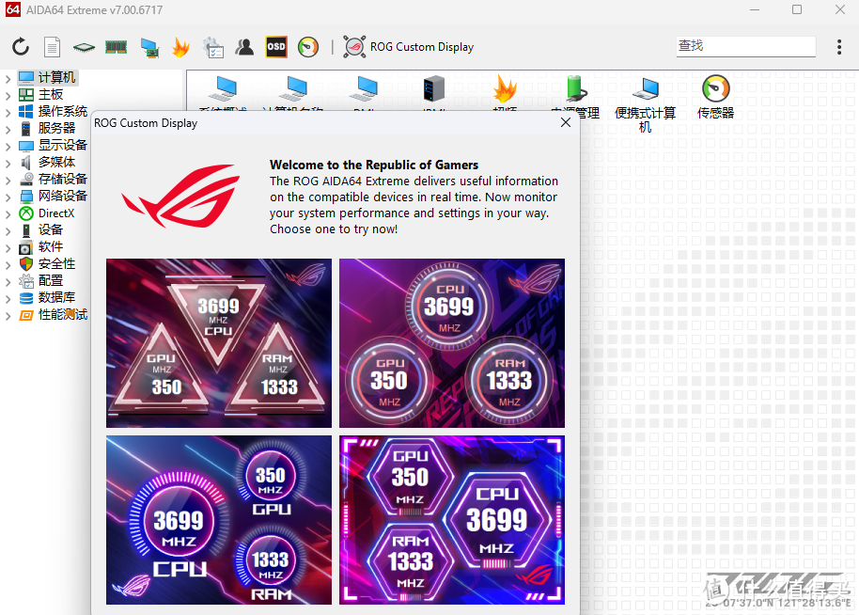Open the DMI computer icon in main panel

(364, 90)
